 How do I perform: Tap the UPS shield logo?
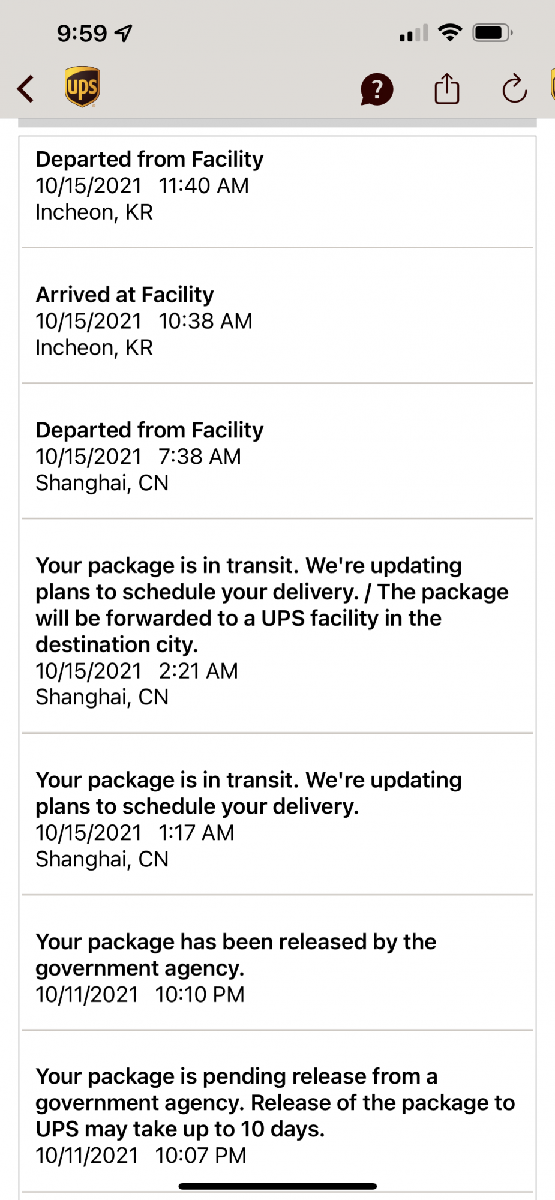coord(82,87)
